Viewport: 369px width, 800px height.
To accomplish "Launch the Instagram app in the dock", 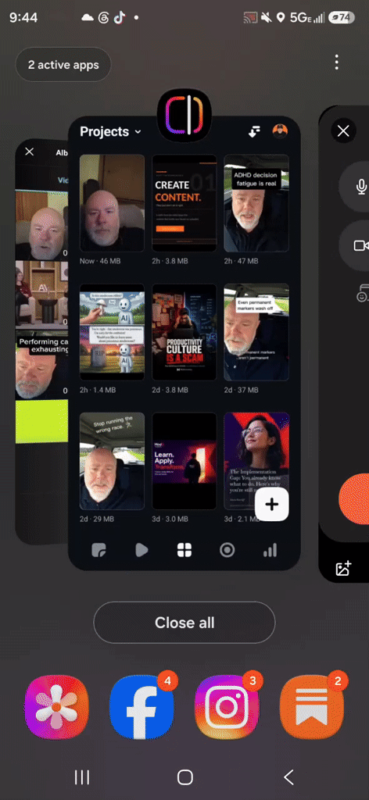I will coord(227,706).
